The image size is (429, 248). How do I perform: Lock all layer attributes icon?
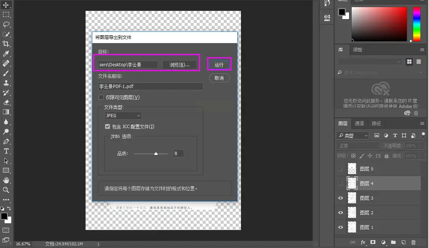tap(386, 156)
